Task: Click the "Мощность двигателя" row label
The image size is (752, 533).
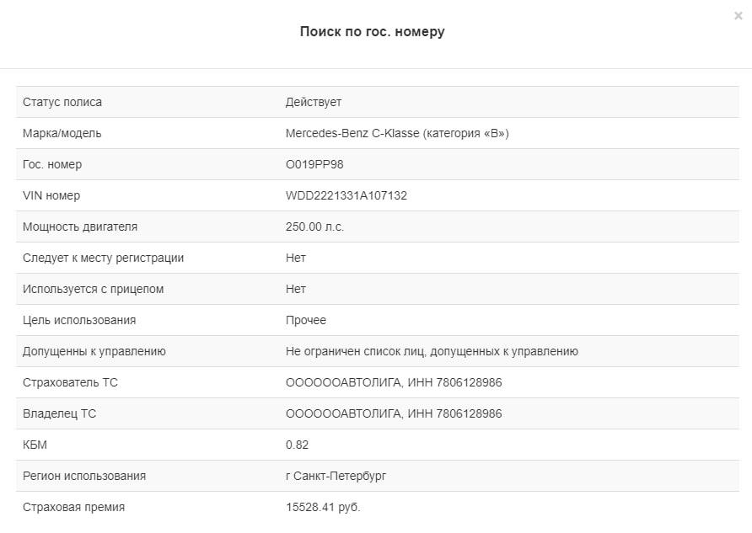Action: pos(80,227)
